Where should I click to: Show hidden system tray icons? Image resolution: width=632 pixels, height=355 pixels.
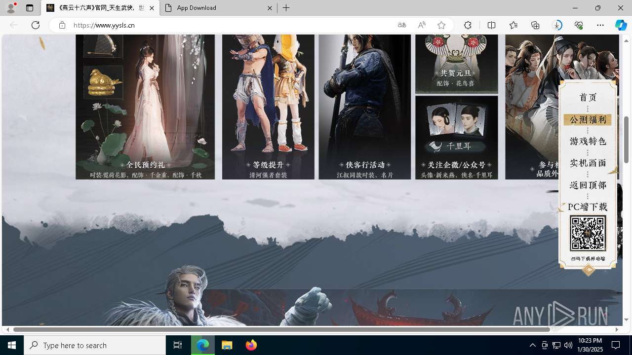532,345
